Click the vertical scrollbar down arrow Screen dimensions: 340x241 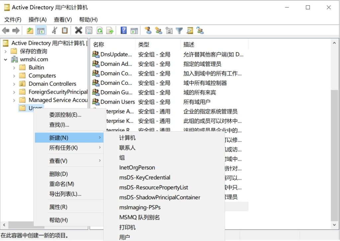point(334,225)
